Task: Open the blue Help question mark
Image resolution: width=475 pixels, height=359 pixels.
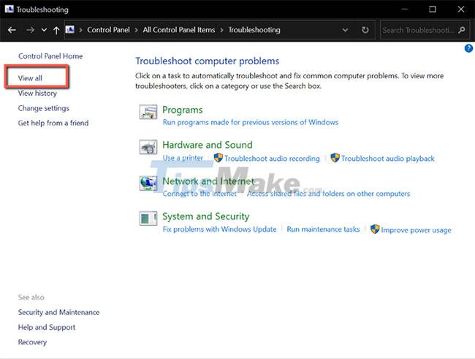Action: 468,48
